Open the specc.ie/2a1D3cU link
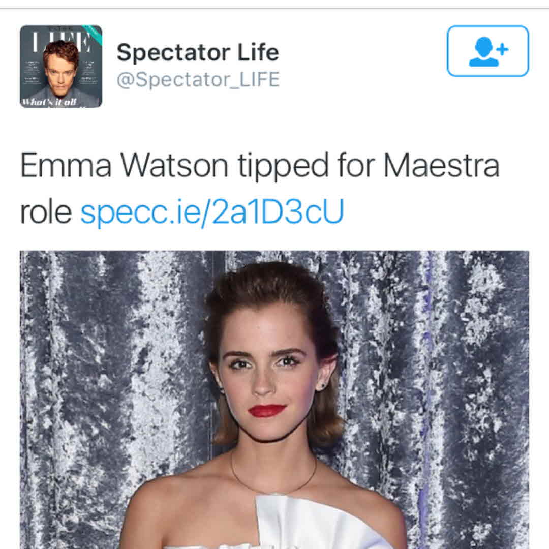The width and height of the screenshot is (549, 549). (x=212, y=211)
